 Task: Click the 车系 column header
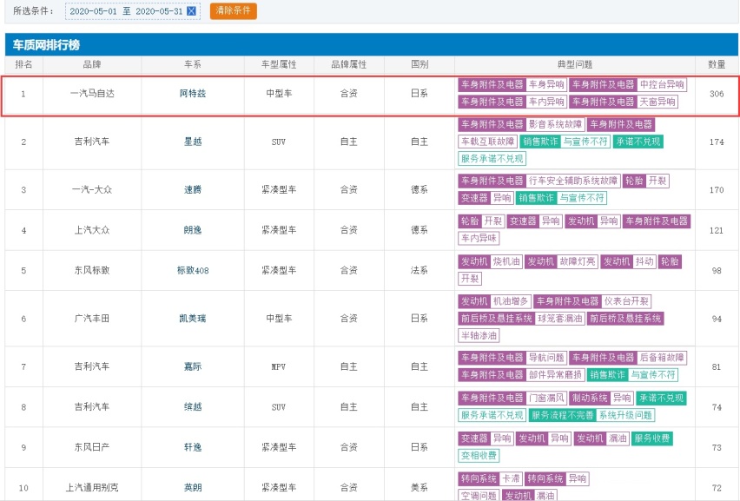coord(193,64)
